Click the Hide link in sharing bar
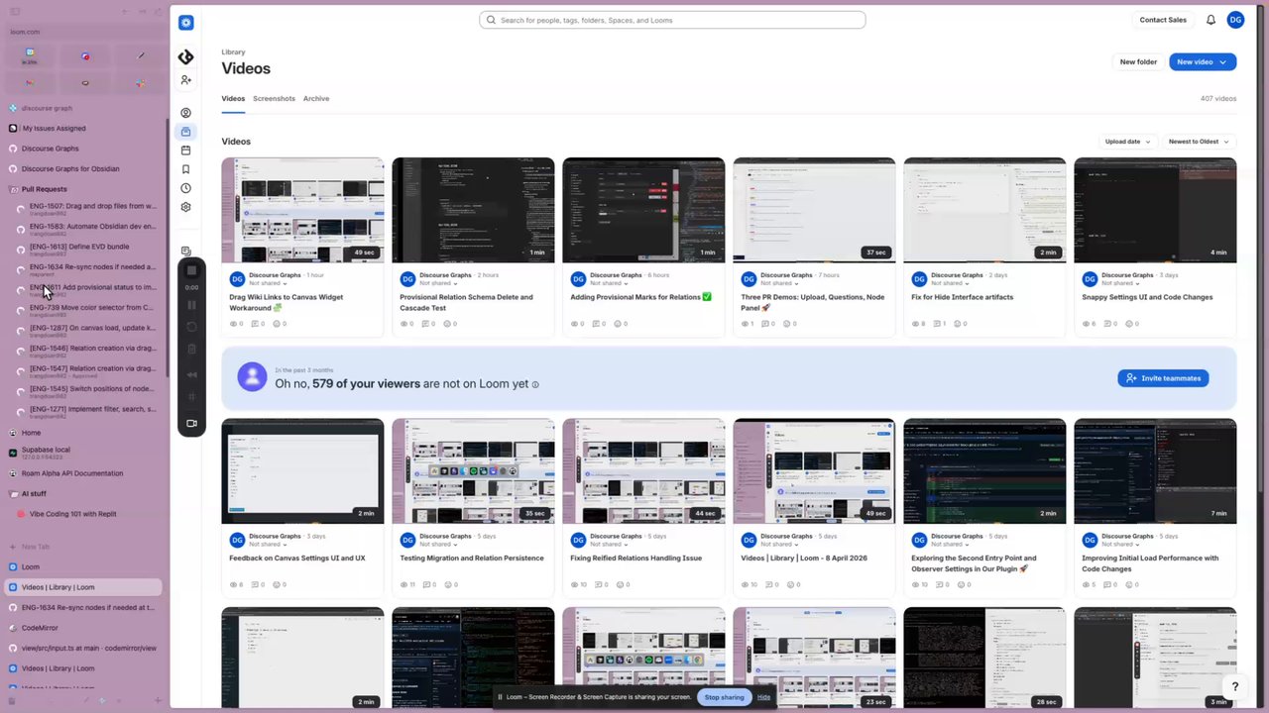Image resolution: width=1269 pixels, height=713 pixels. click(x=763, y=697)
